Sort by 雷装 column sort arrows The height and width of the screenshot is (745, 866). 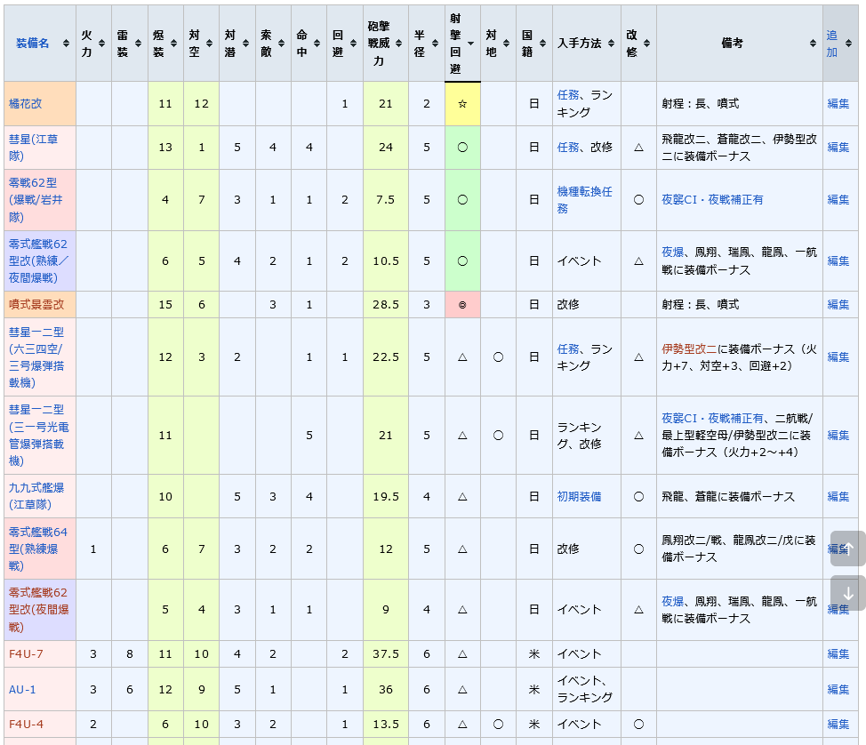tap(138, 44)
